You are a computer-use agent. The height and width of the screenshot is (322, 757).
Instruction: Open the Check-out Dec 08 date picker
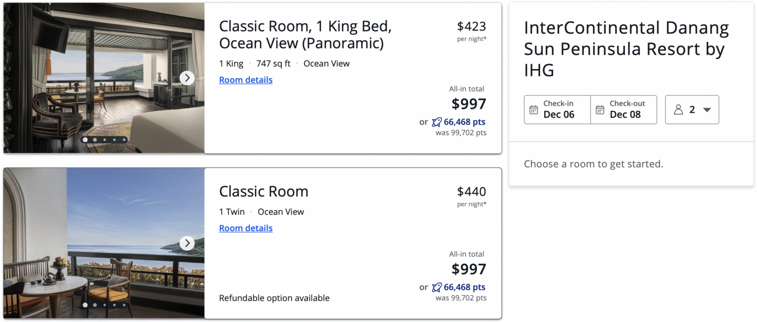(x=624, y=109)
